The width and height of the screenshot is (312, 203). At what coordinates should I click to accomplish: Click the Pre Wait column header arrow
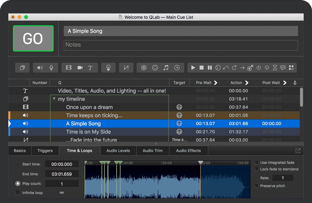(216, 83)
